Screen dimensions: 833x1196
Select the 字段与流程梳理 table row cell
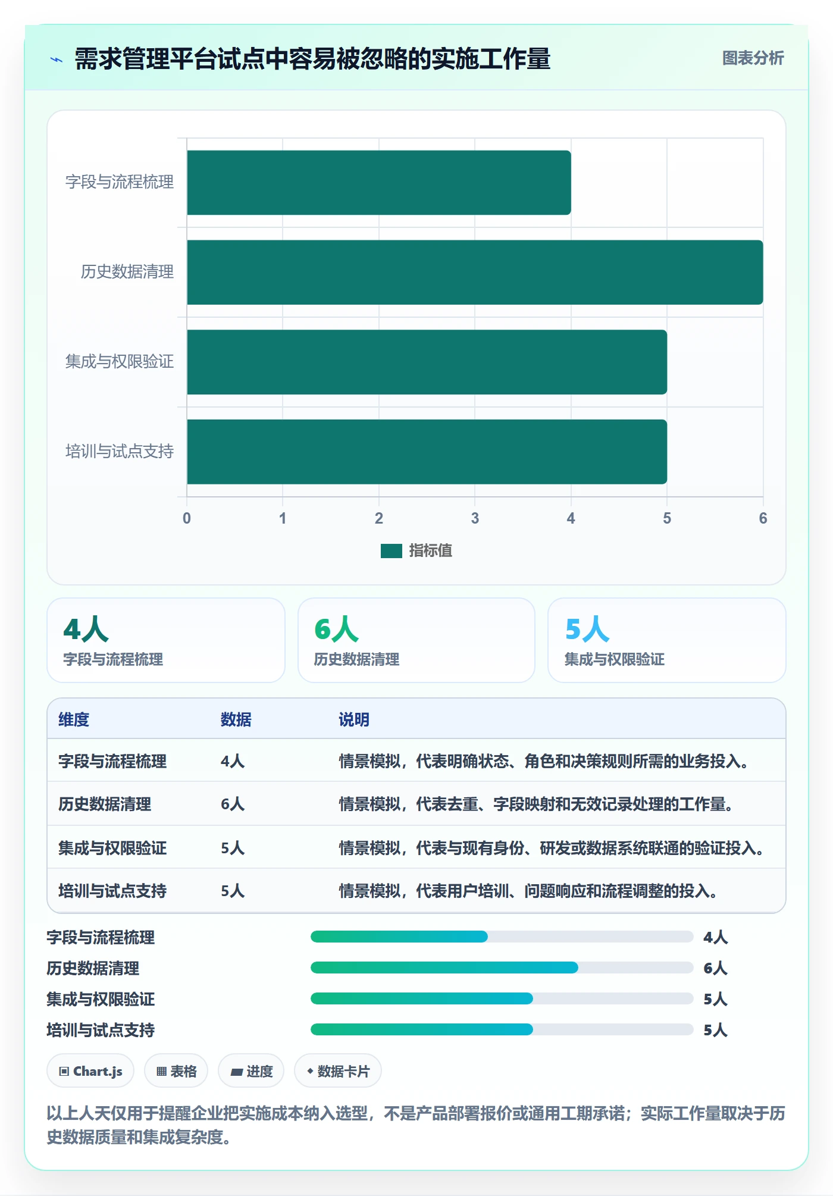(x=112, y=761)
